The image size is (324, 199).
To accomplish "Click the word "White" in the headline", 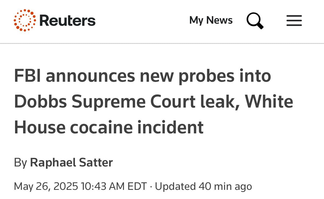I will pyautogui.click(x=269, y=102).
